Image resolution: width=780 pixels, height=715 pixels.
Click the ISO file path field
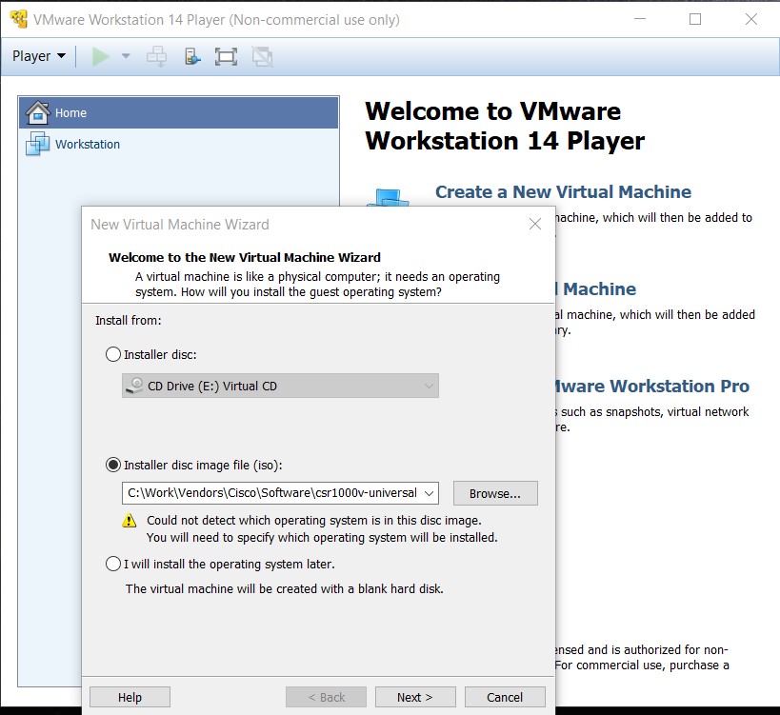tap(272, 493)
